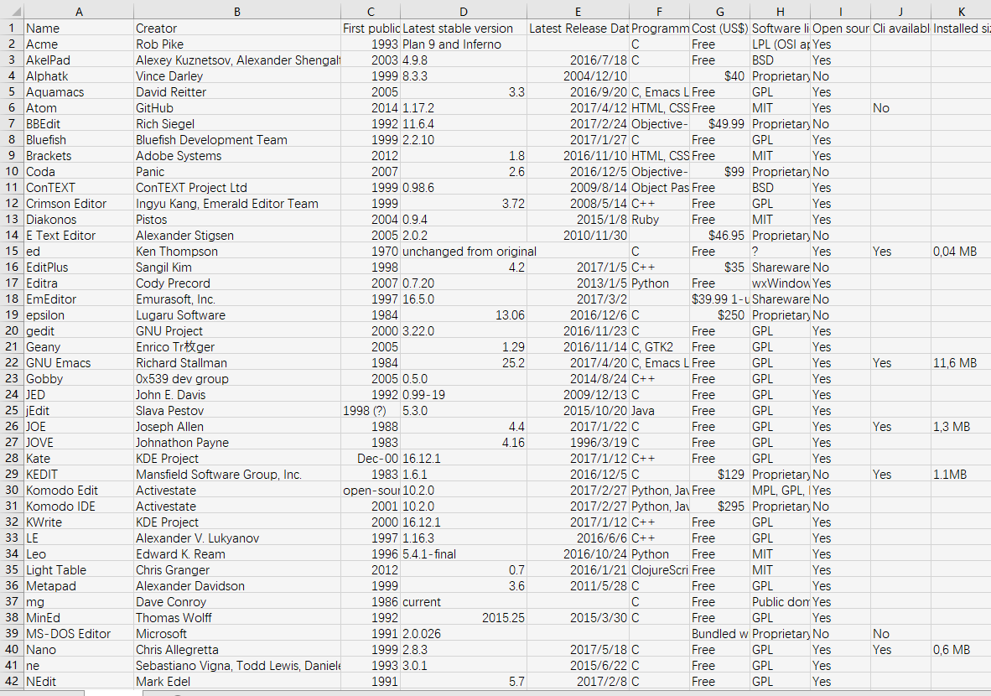The height and width of the screenshot is (696, 991).
Task: Click the "EditPlus" cell
Action: click(x=78, y=267)
